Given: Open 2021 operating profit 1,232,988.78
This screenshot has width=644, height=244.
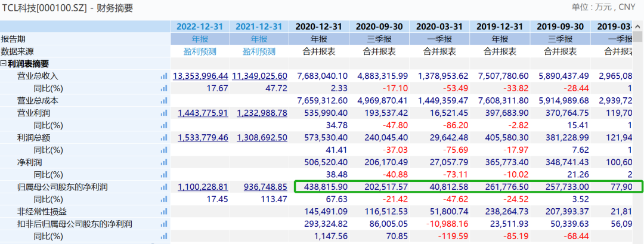Looking at the screenshot, I should click(262, 113).
